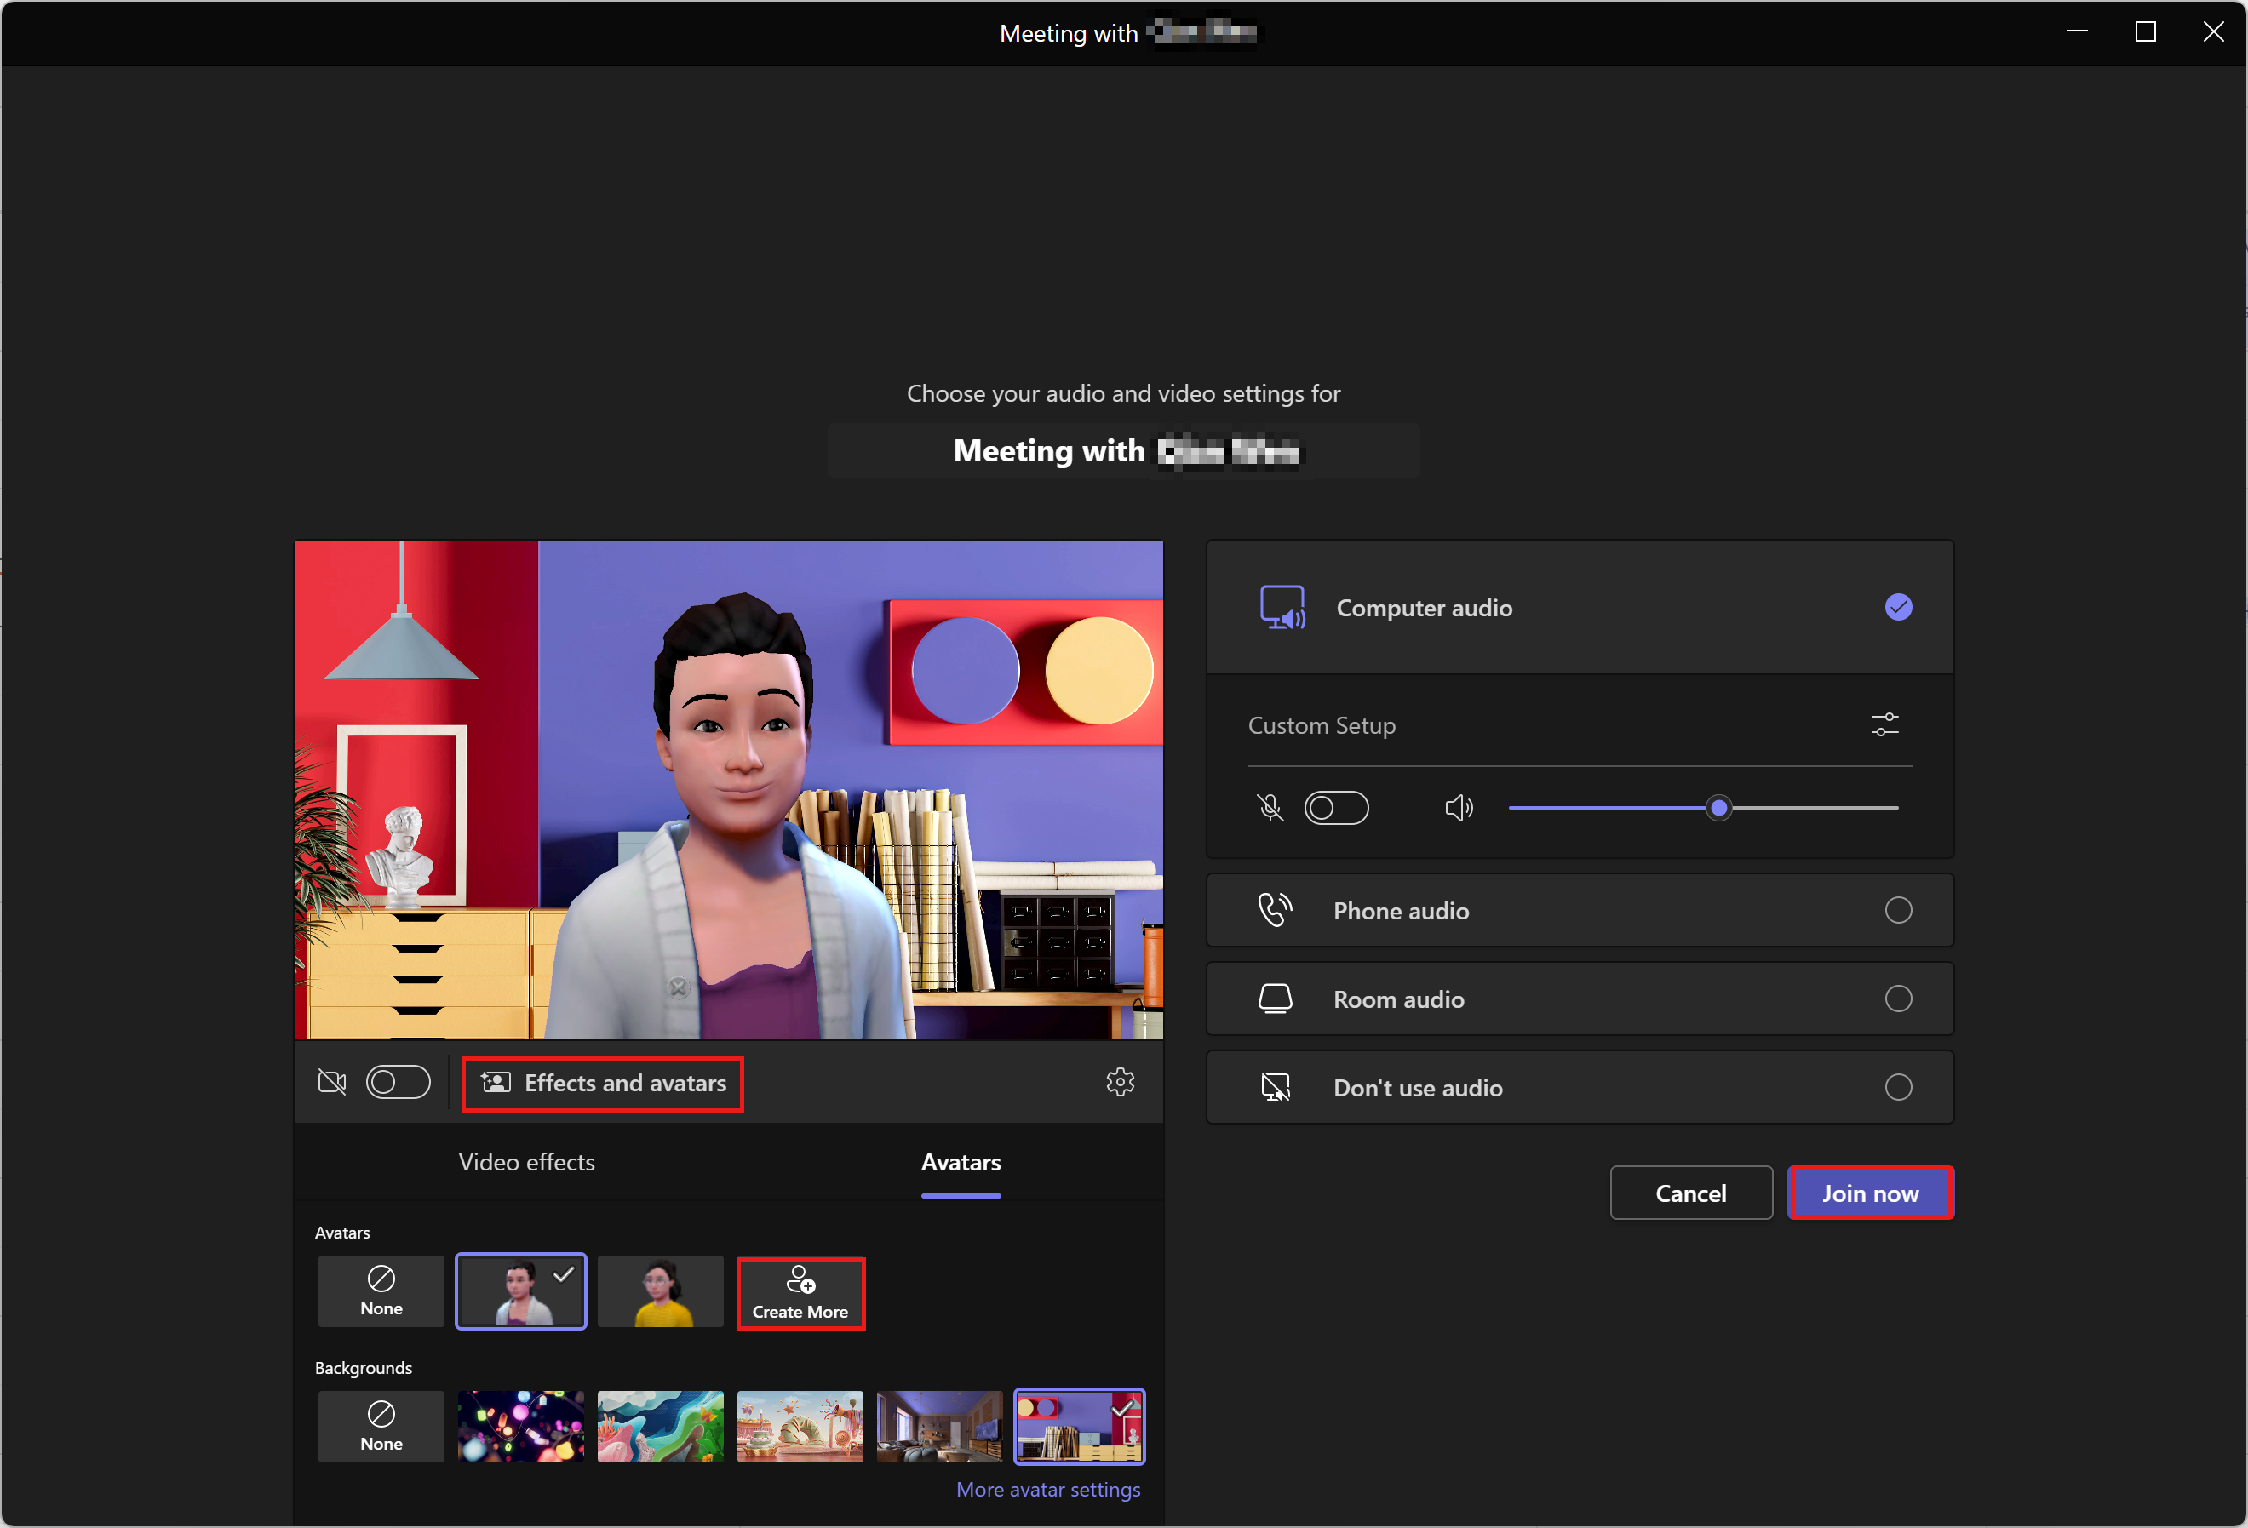Click the Join now button
The image size is (2248, 1528).
(1871, 1192)
